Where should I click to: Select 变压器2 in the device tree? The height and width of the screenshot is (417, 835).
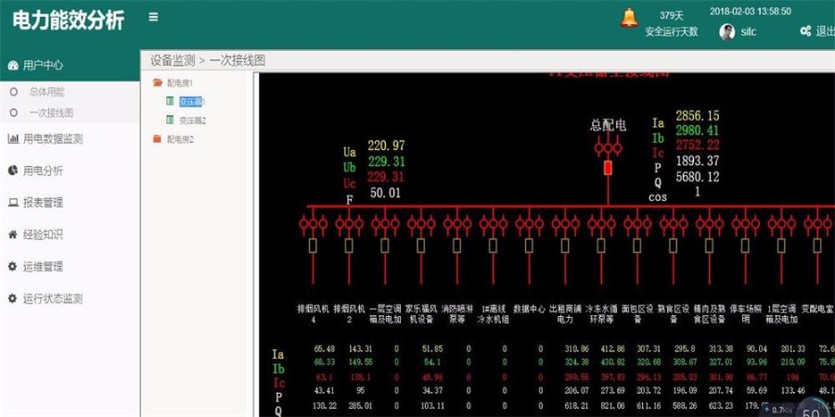(192, 120)
